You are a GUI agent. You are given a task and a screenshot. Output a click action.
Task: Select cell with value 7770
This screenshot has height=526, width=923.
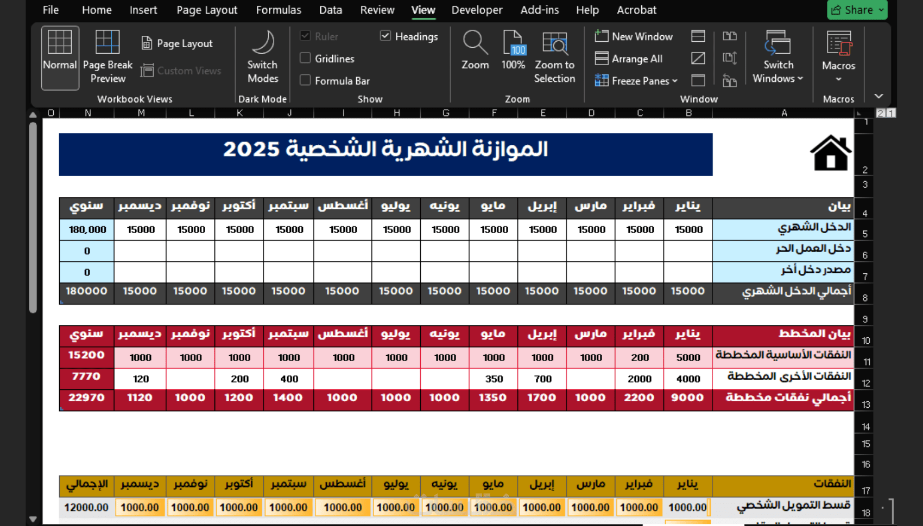pyautogui.click(x=87, y=379)
